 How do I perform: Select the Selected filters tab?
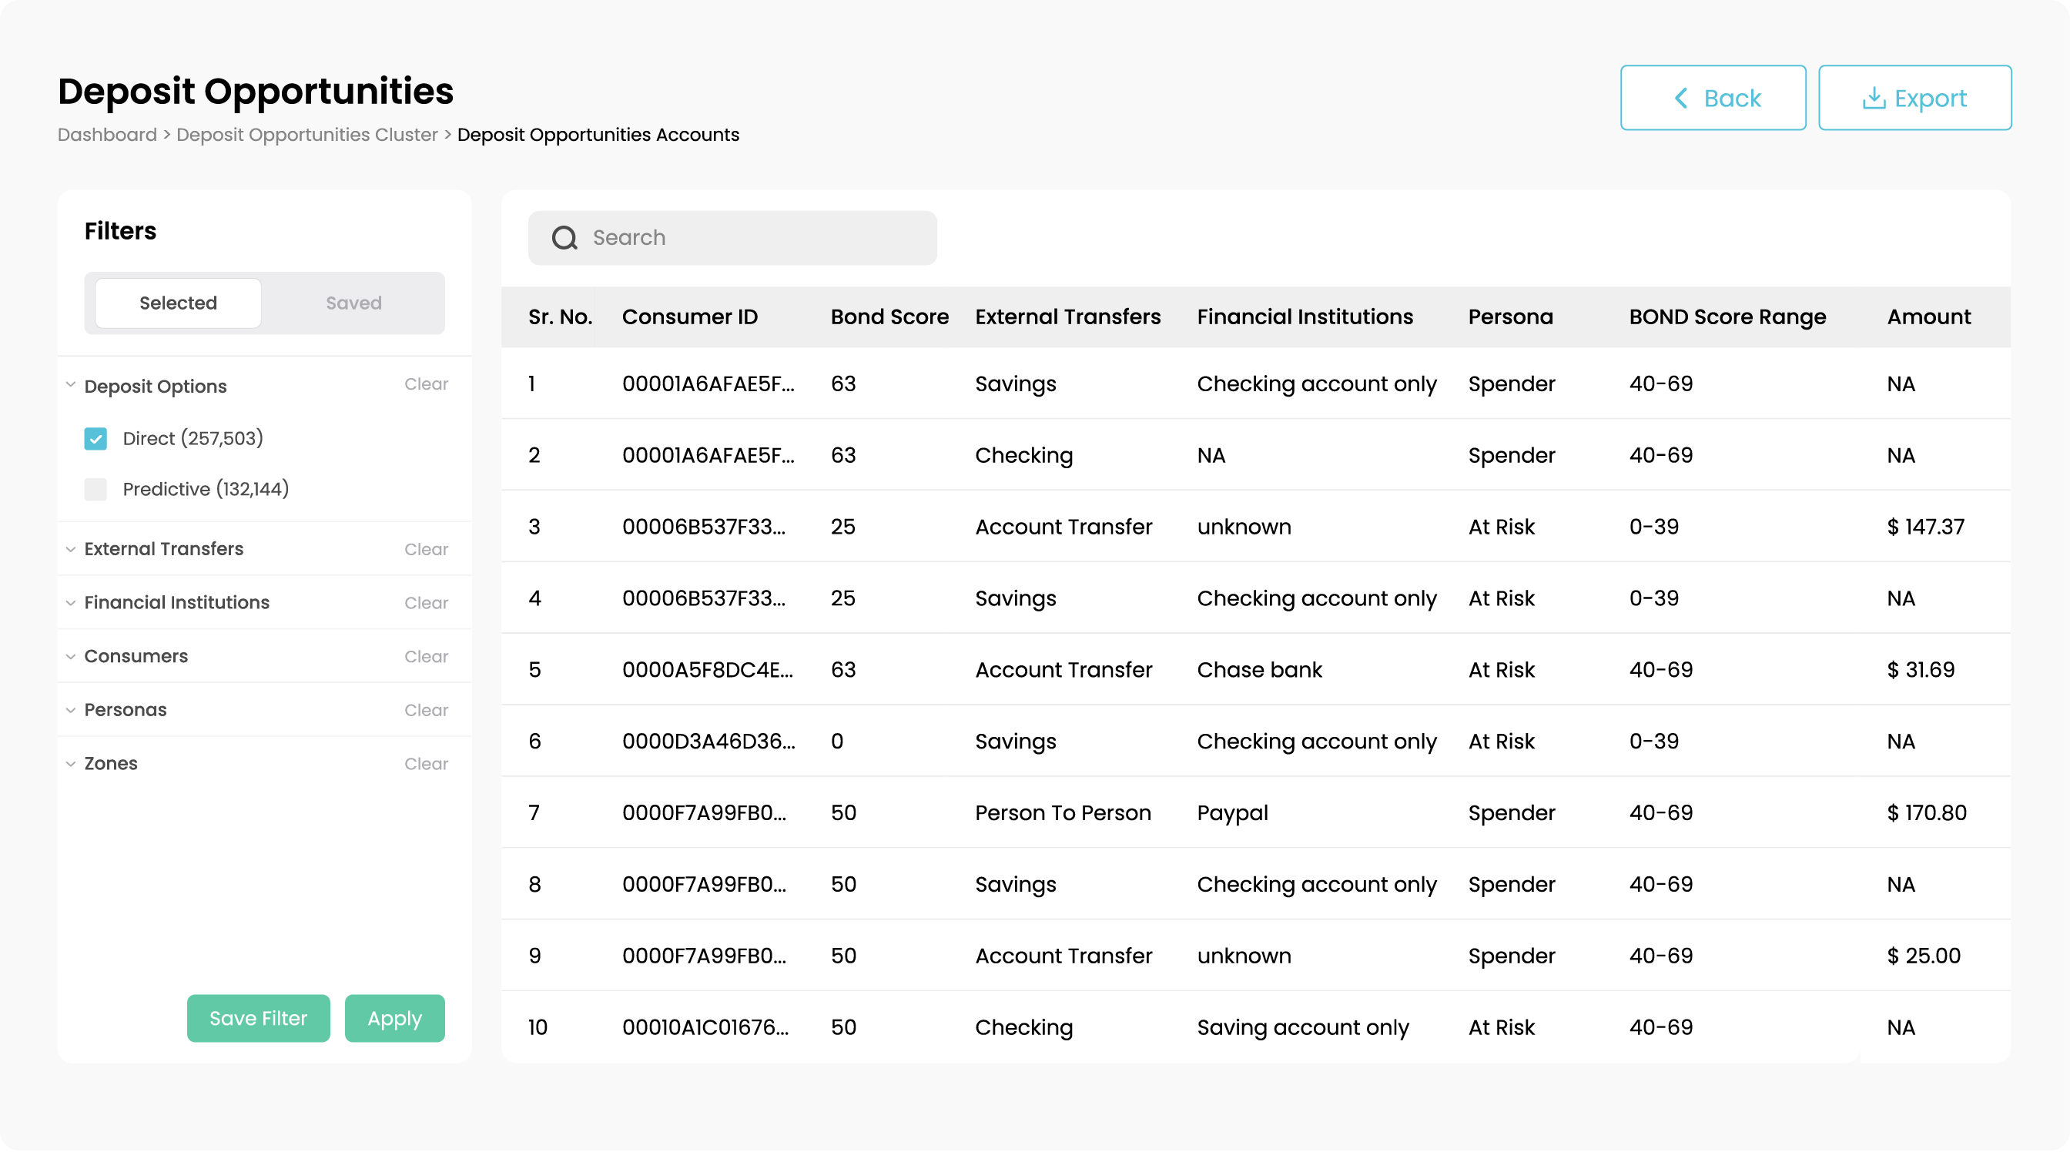pos(179,303)
